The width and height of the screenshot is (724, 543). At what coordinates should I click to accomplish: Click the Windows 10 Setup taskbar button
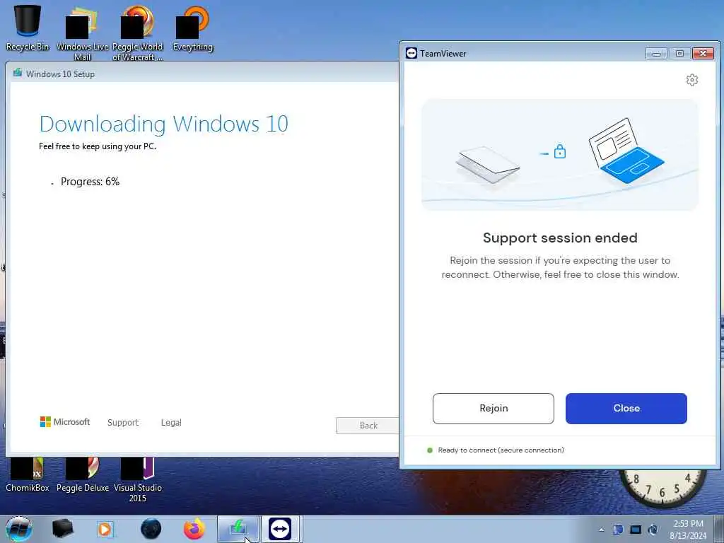pyautogui.click(x=239, y=529)
